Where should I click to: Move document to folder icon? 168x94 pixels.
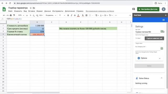click(34, 8)
